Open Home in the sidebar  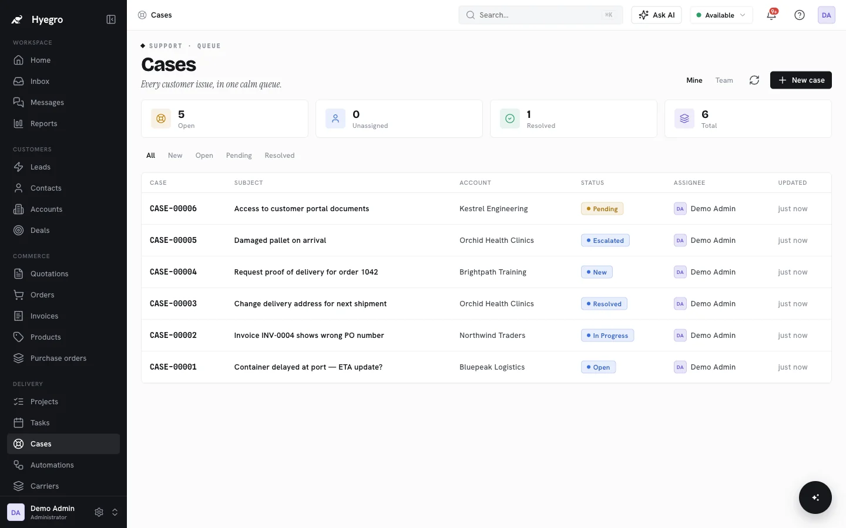63,60
